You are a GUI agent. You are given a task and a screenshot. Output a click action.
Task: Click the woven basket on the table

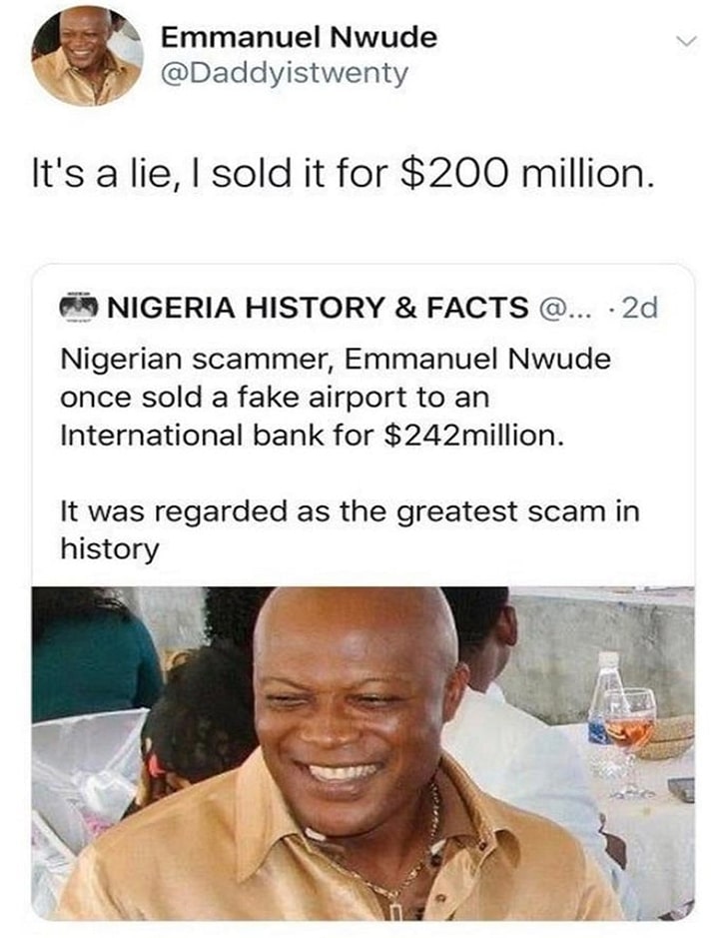pos(670,738)
